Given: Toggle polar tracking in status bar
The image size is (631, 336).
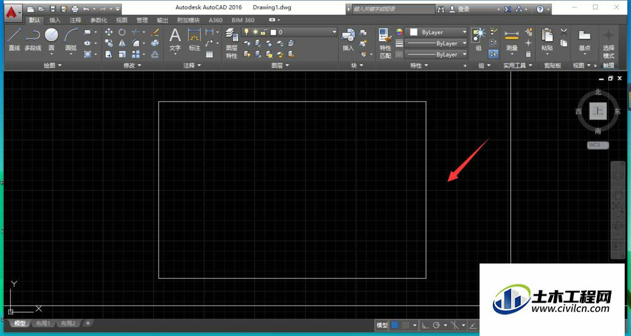Looking at the screenshot, I should 436,325.
